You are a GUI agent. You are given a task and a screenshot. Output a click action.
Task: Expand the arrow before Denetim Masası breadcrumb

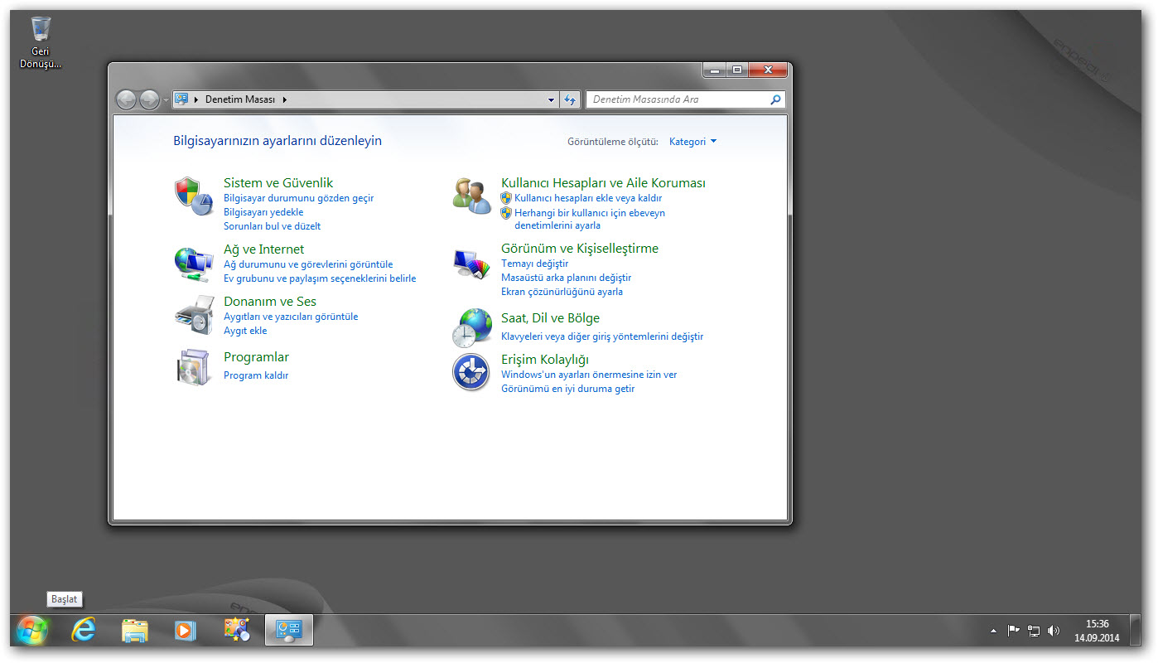tap(196, 99)
